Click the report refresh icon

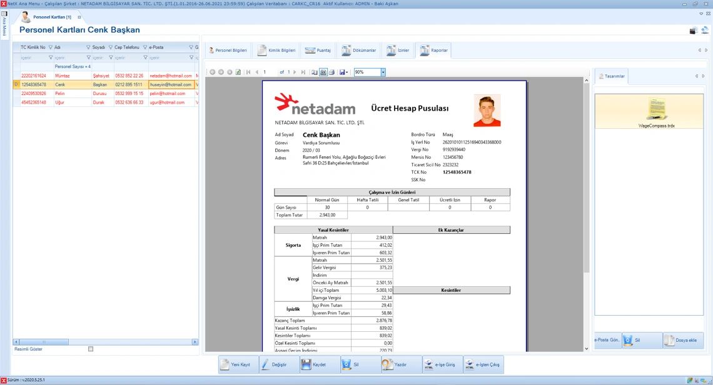pyautogui.click(x=238, y=72)
